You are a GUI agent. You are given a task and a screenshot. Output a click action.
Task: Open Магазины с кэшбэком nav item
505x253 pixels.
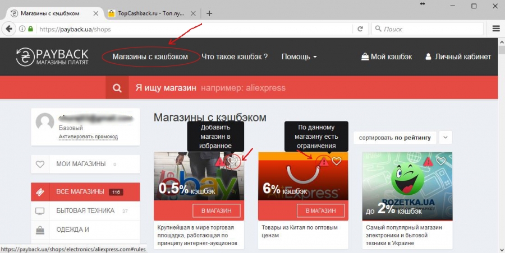pyautogui.click(x=150, y=57)
